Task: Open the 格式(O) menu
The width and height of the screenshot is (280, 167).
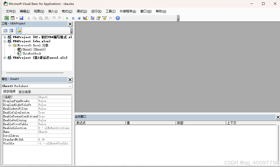Action: click(67, 11)
